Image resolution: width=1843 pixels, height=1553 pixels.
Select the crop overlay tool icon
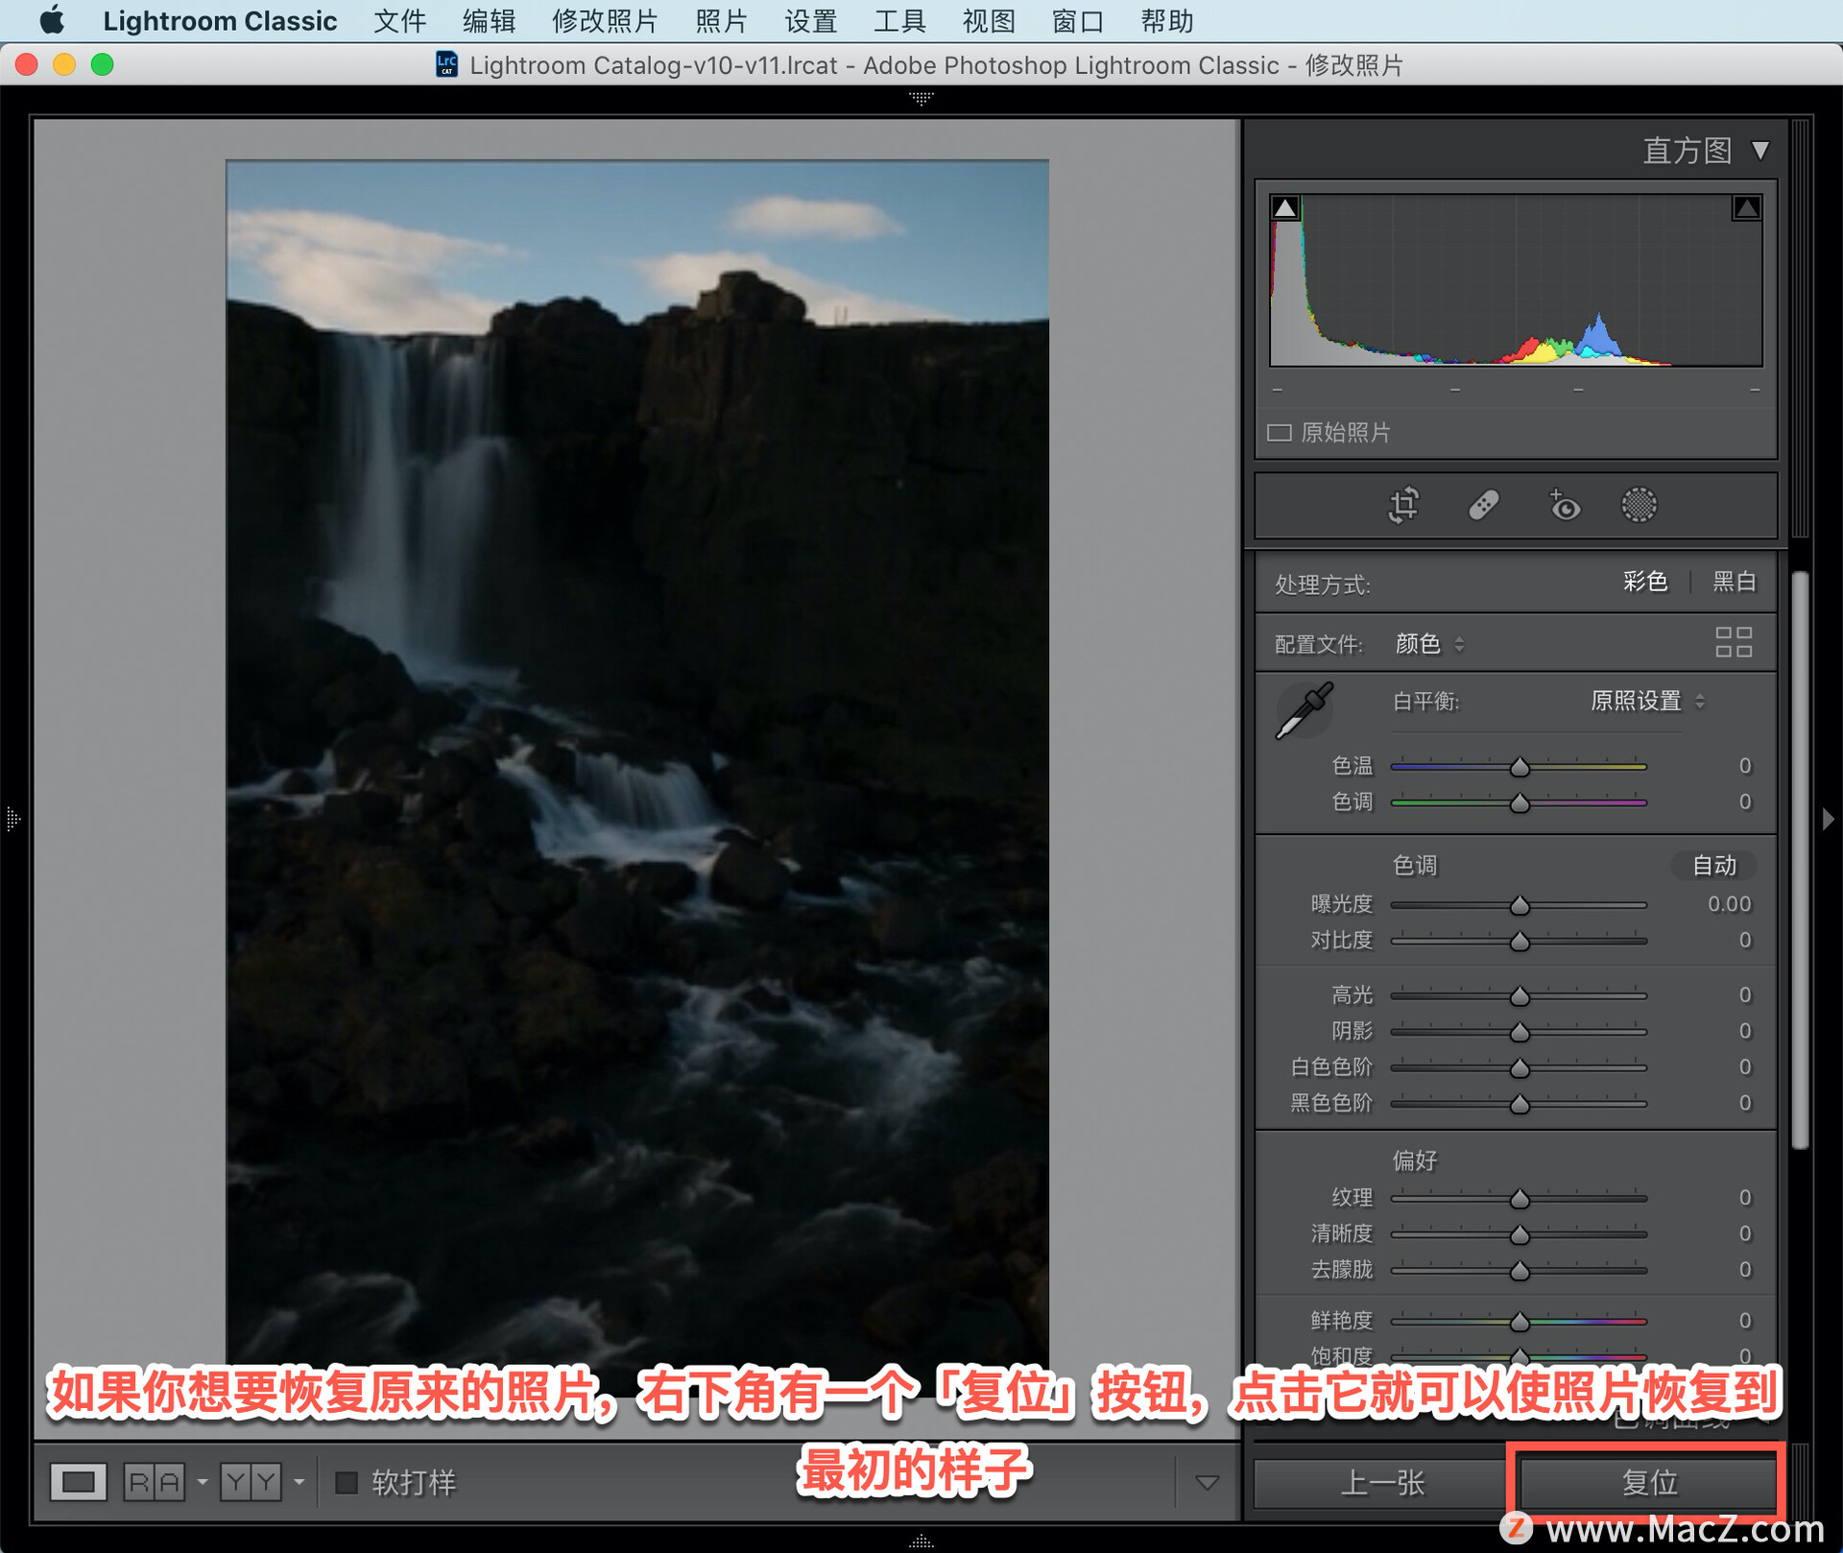pyautogui.click(x=1403, y=505)
